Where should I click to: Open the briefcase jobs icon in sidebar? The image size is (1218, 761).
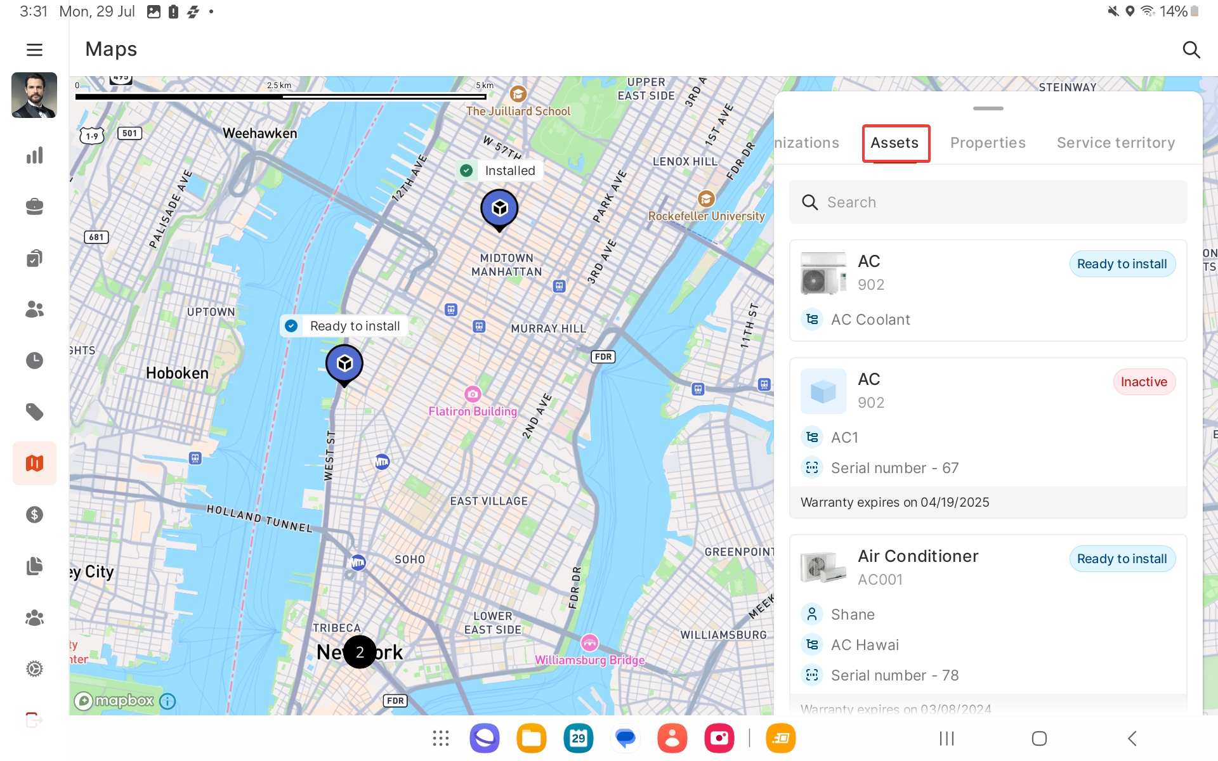point(34,207)
